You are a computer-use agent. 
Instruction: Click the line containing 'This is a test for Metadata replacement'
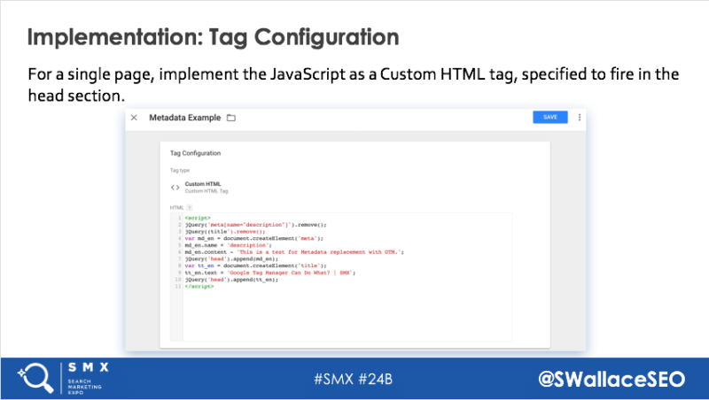click(x=294, y=252)
